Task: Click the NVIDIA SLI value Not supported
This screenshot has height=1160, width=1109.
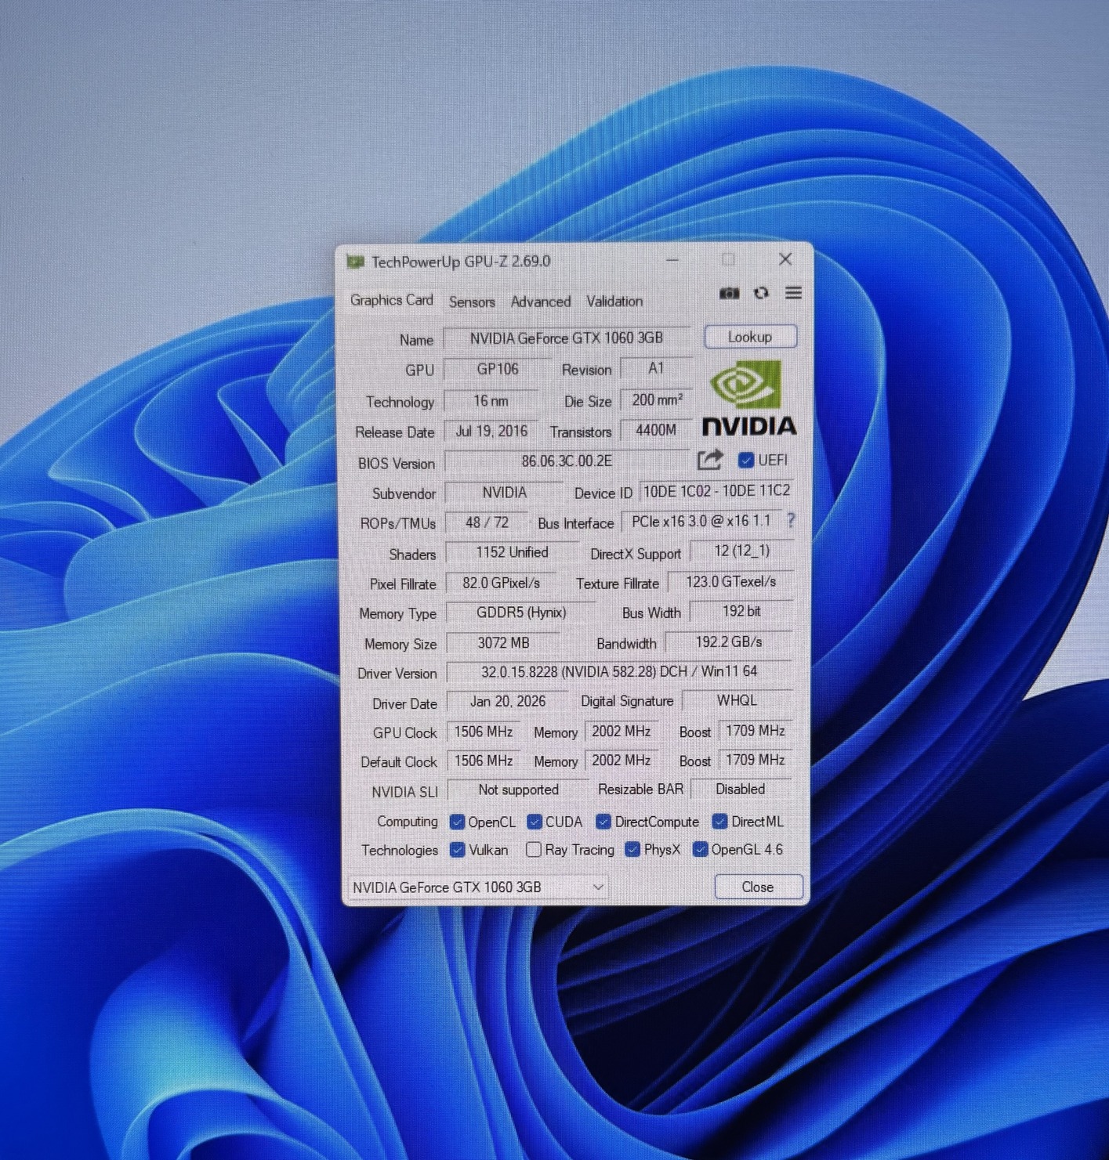Action: point(518,790)
